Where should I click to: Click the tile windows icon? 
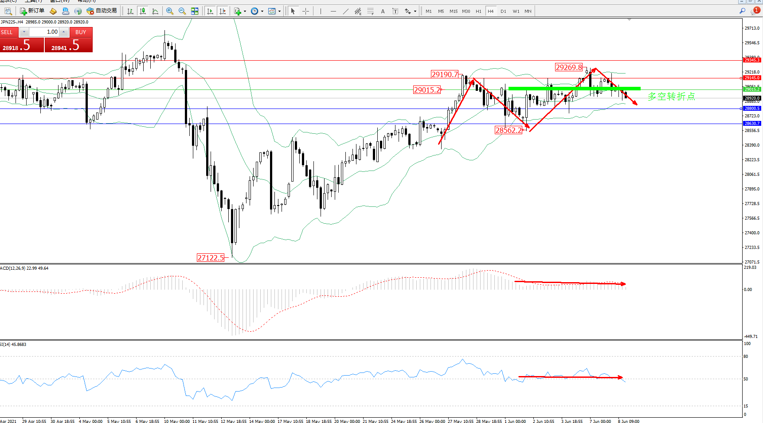[195, 11]
